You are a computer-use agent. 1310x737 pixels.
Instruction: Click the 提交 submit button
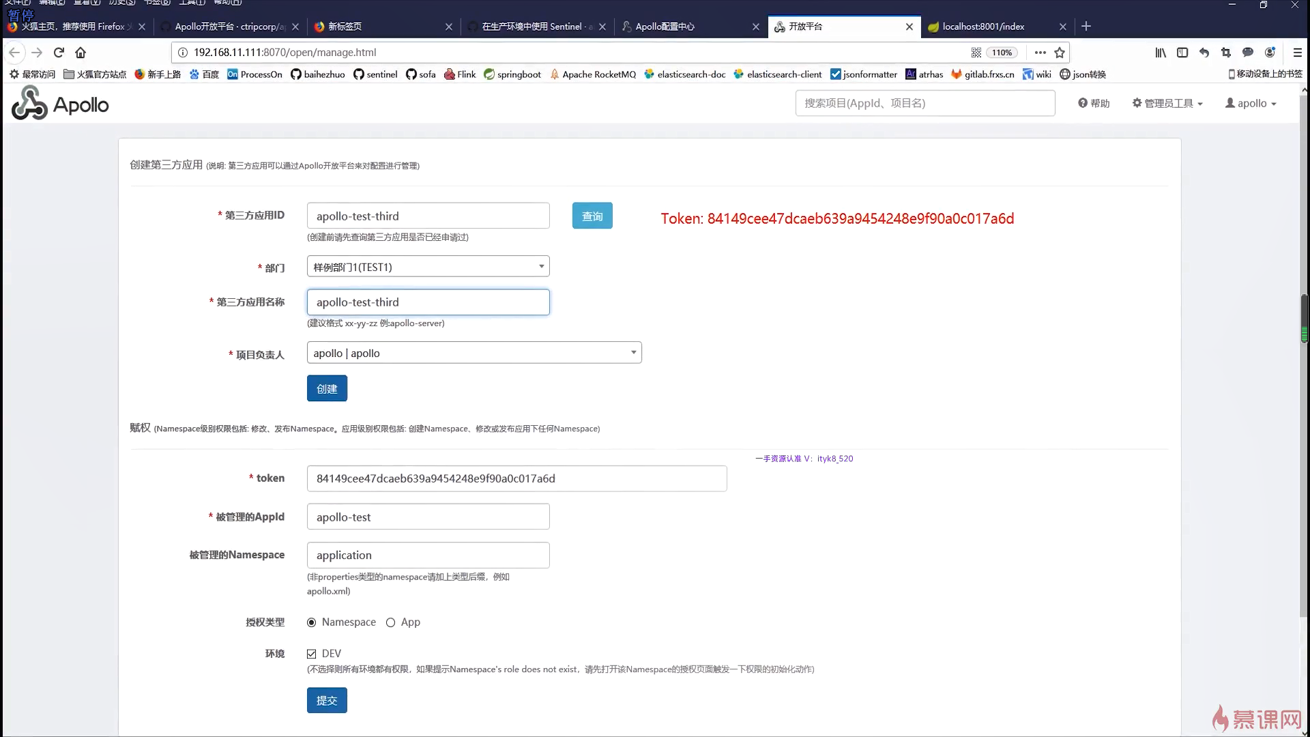coord(327,700)
